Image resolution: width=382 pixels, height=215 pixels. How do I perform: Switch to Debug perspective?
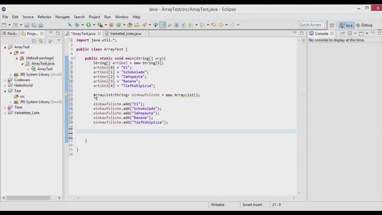click(x=364, y=25)
